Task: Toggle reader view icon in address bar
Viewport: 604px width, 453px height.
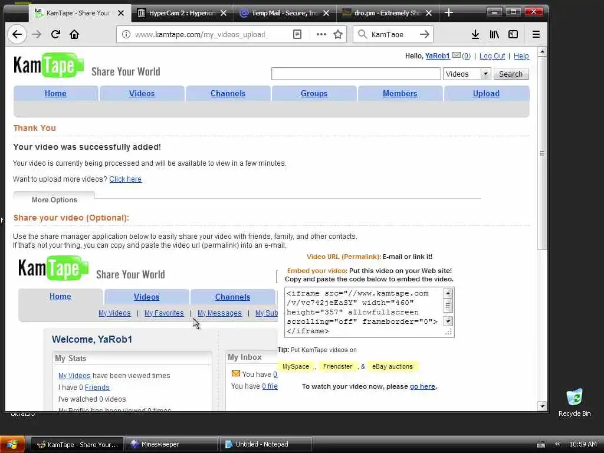Action: coord(297,35)
